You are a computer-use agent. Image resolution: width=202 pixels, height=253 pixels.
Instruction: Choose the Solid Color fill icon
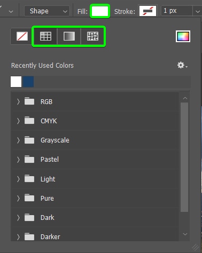(x=45, y=36)
